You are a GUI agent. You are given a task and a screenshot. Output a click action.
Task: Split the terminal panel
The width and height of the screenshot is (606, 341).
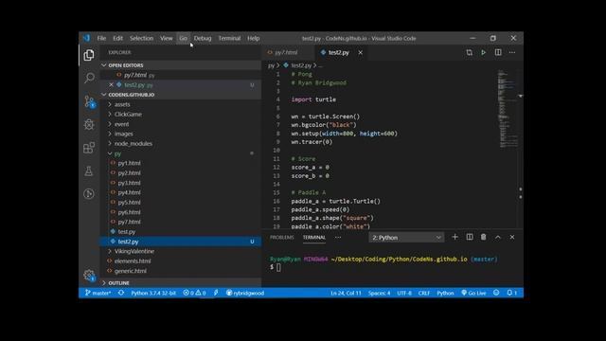pyautogui.click(x=470, y=237)
